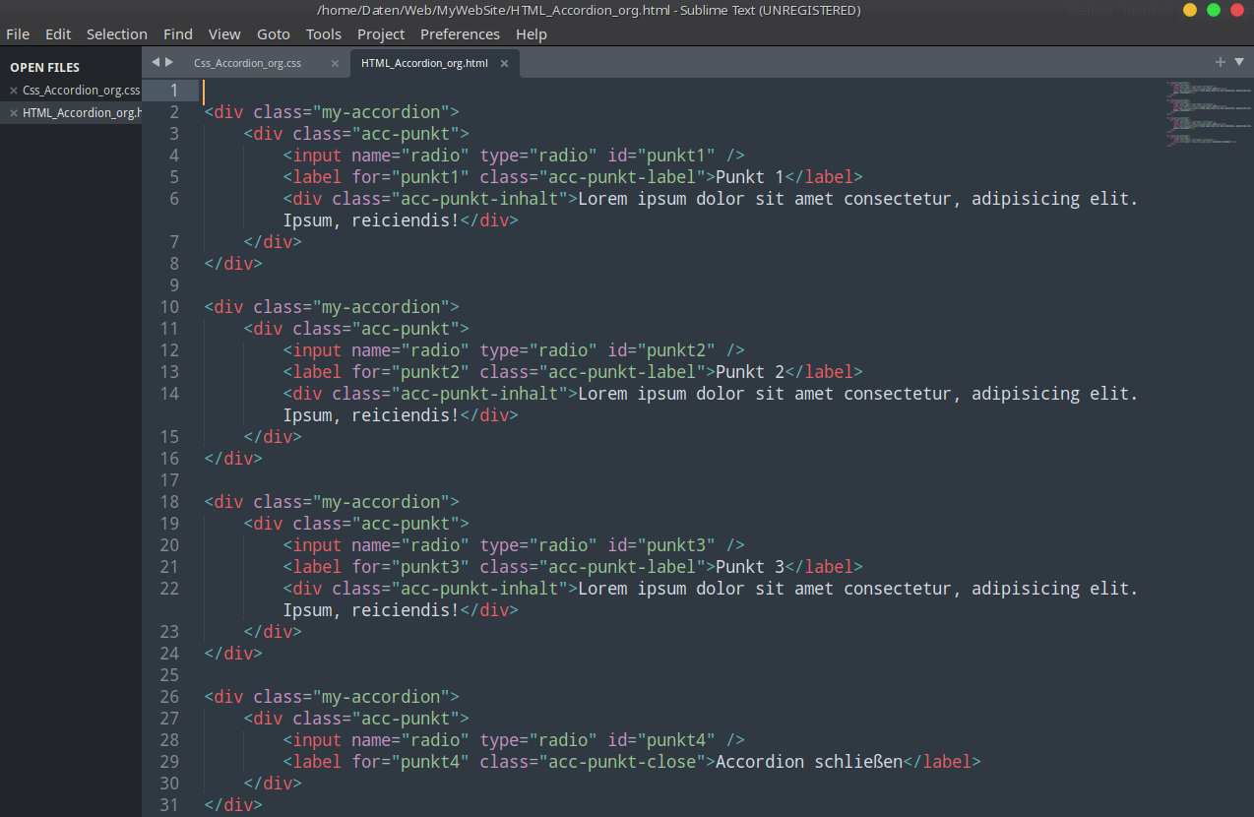Image resolution: width=1254 pixels, height=817 pixels.
Task: Close the Css_Accordion_org.css tab
Action: pyautogui.click(x=335, y=64)
